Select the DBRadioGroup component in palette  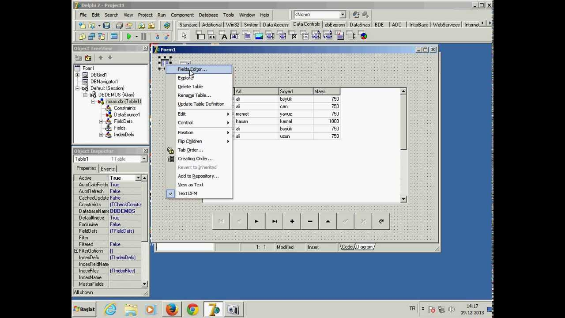click(x=305, y=36)
